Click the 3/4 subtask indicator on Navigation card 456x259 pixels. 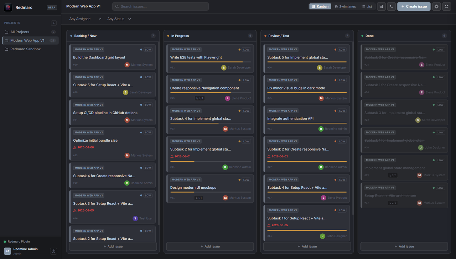click(x=199, y=98)
